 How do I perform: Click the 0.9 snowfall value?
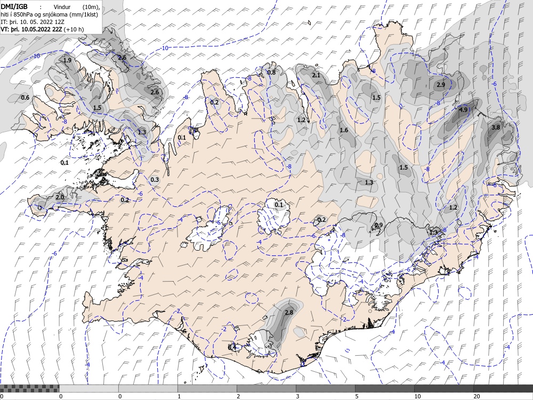[x=378, y=225]
